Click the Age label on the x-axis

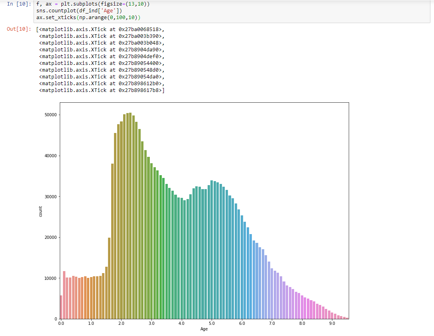204,329
